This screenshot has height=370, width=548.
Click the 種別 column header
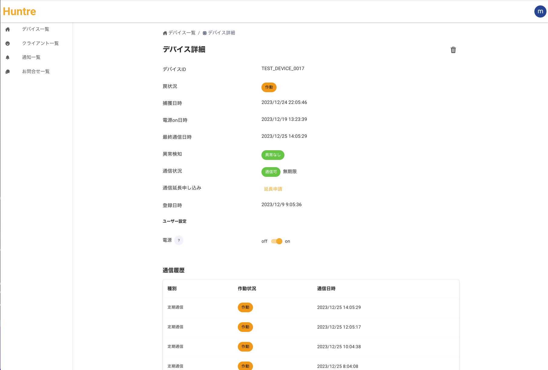(x=172, y=289)
